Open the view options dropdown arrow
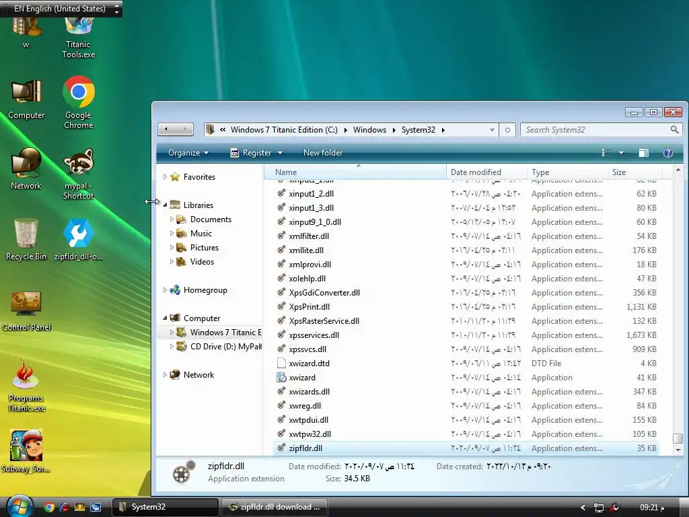The width and height of the screenshot is (689, 517). pos(621,153)
